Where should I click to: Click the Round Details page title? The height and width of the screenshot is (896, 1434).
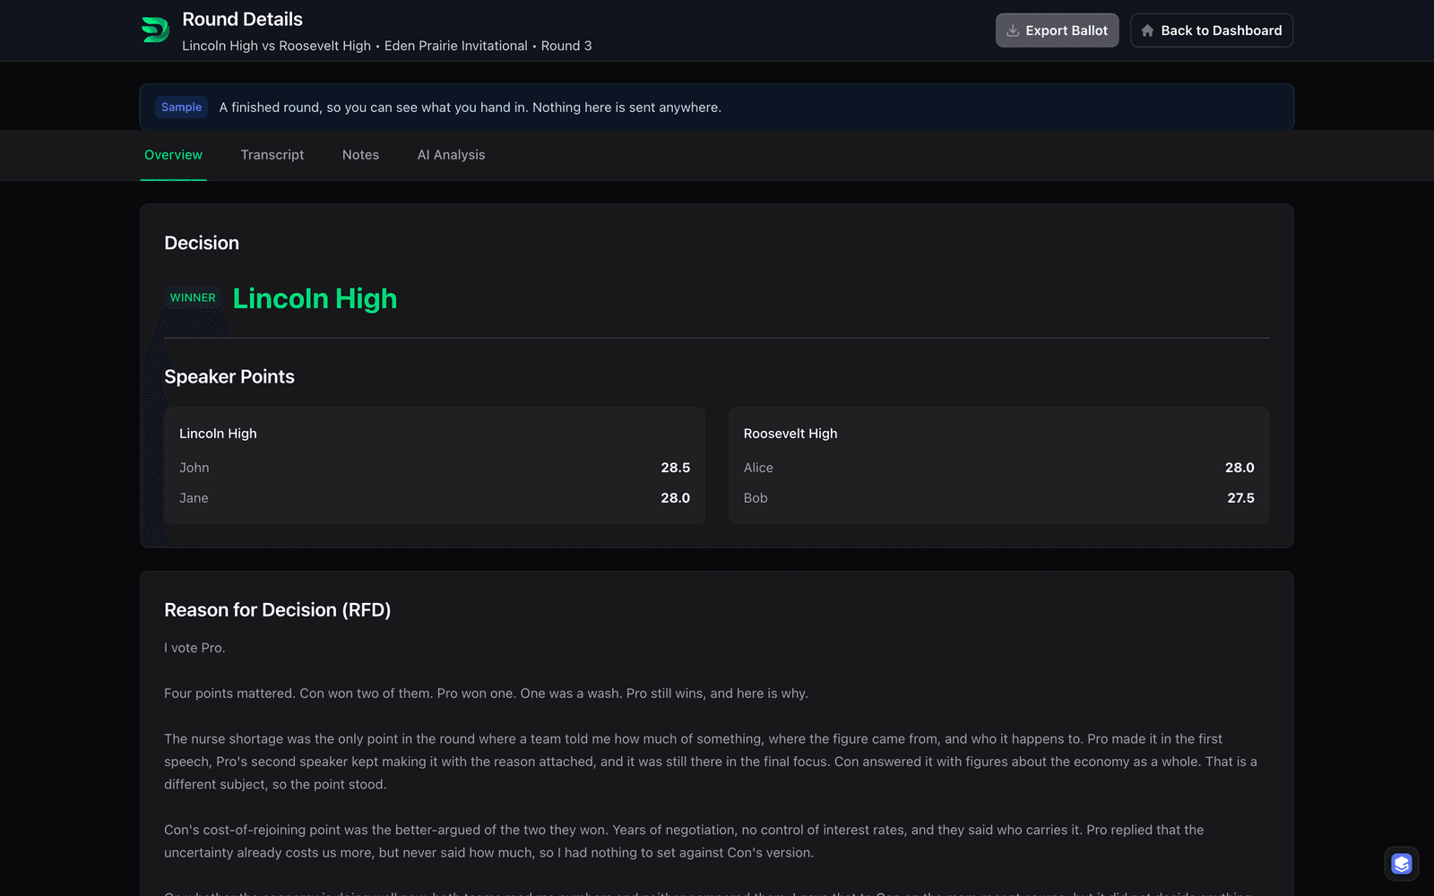coord(242,19)
